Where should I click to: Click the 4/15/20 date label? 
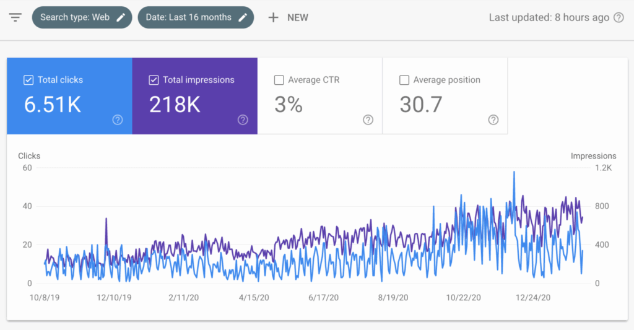(x=254, y=298)
